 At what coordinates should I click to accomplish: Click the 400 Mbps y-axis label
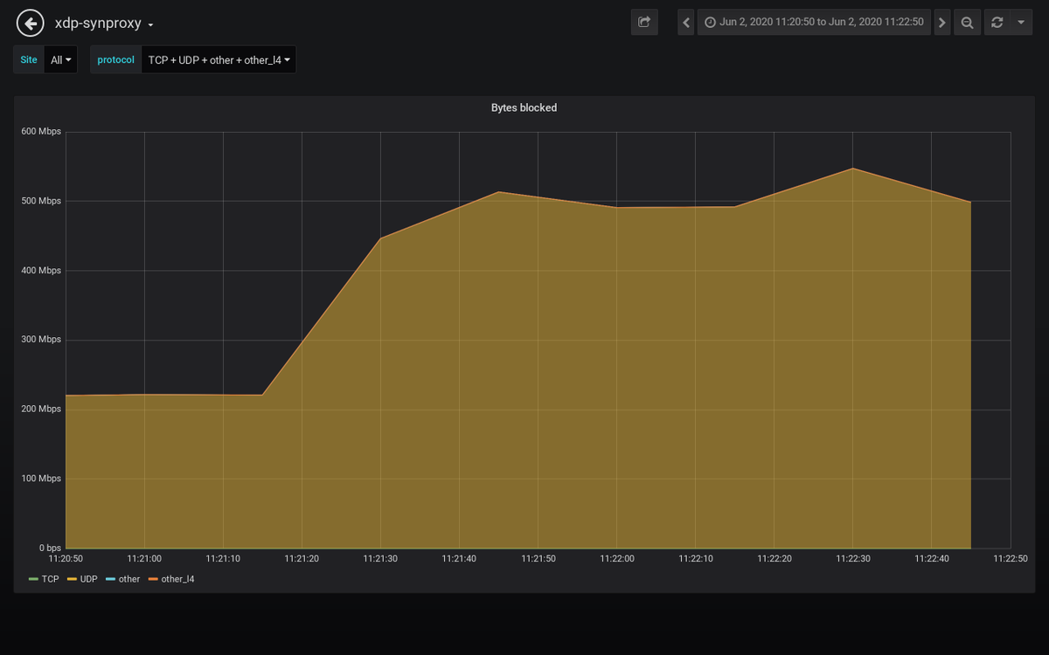coord(41,270)
